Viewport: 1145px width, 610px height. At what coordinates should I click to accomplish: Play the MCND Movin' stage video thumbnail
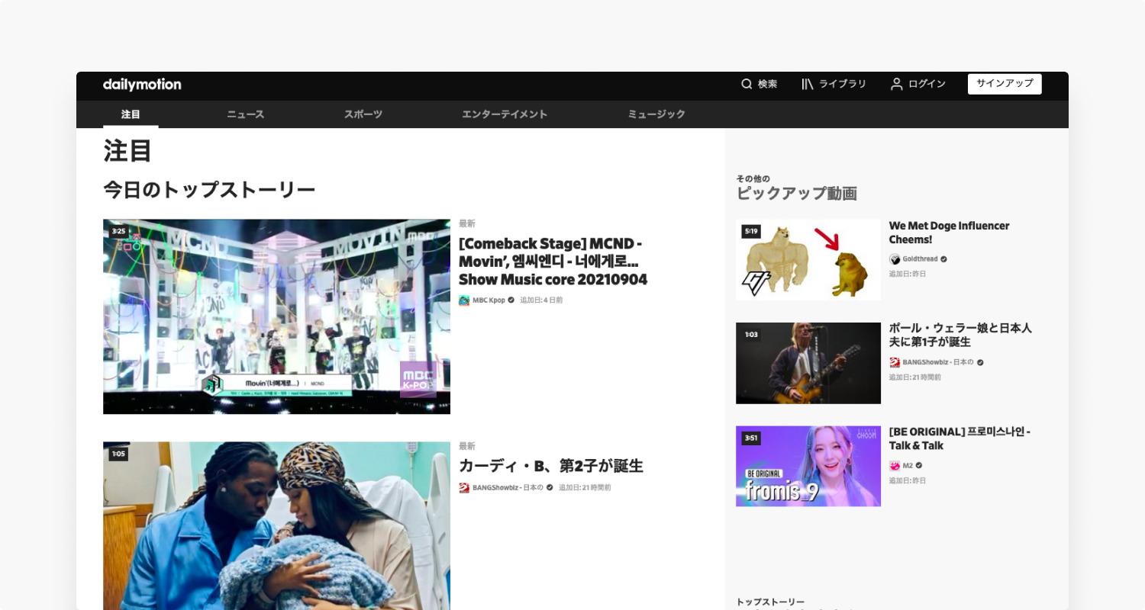276,316
